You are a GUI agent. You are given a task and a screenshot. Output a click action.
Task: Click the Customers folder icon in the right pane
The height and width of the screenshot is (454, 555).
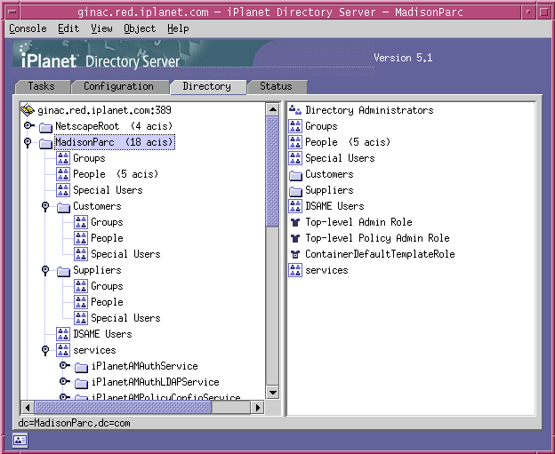click(295, 175)
